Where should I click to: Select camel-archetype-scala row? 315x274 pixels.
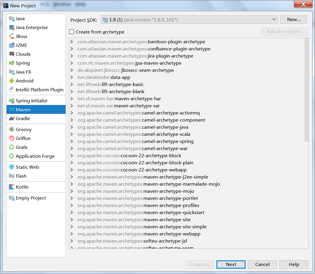click(187, 134)
